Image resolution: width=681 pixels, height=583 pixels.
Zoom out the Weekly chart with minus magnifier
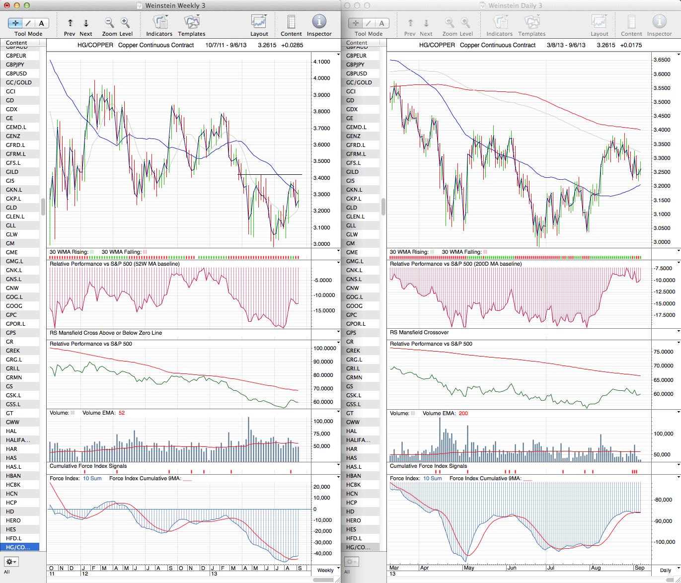[x=109, y=23]
